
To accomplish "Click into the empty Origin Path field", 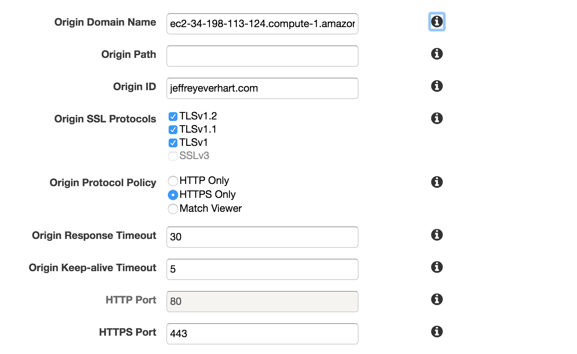I will click(x=262, y=56).
